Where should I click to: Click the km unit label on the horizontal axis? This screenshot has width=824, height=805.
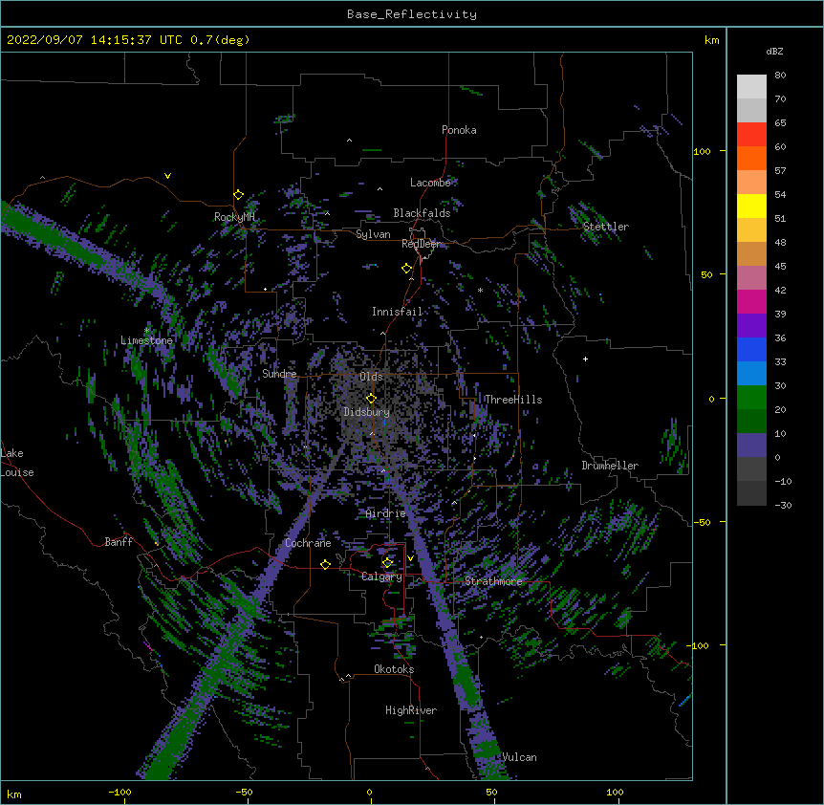click(x=14, y=794)
